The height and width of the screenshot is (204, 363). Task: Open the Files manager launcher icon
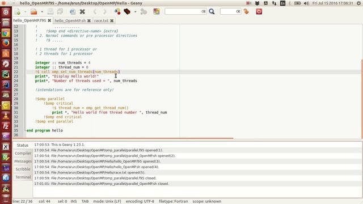coord(6,23)
